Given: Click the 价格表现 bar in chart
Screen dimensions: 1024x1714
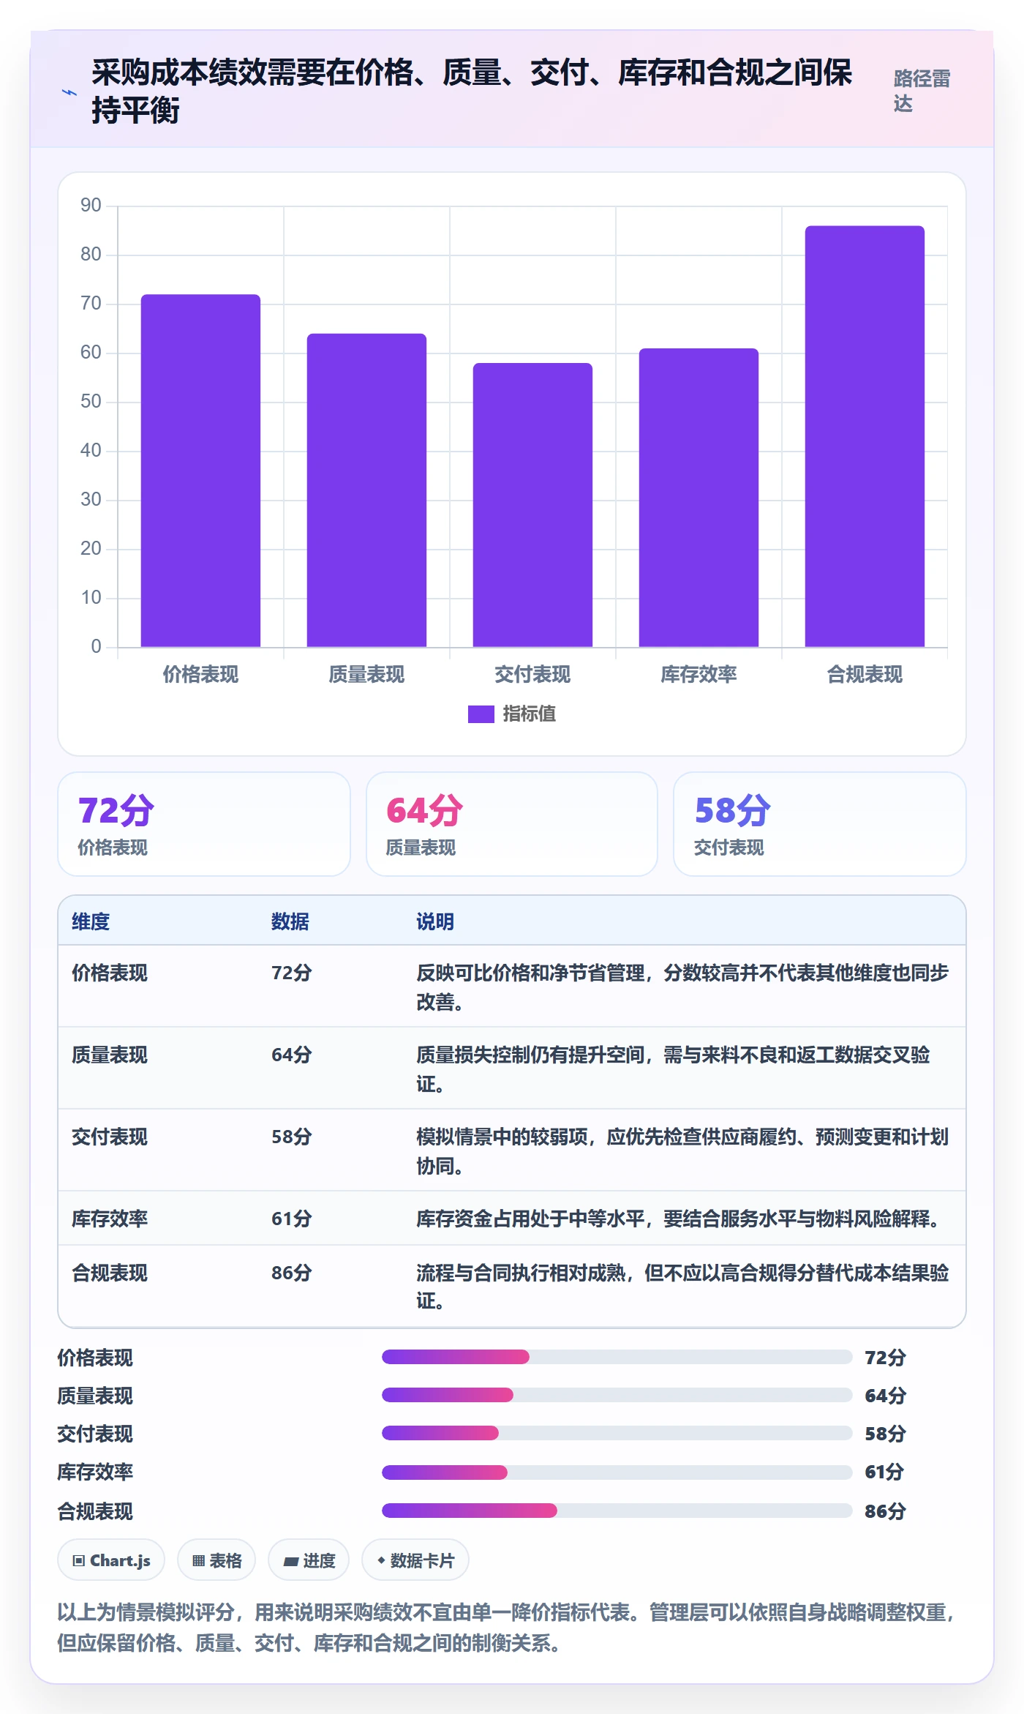Looking at the screenshot, I should [x=200, y=471].
